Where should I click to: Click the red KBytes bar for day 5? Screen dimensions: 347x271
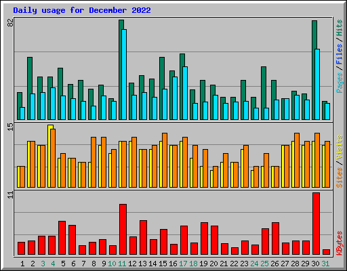click(62, 238)
